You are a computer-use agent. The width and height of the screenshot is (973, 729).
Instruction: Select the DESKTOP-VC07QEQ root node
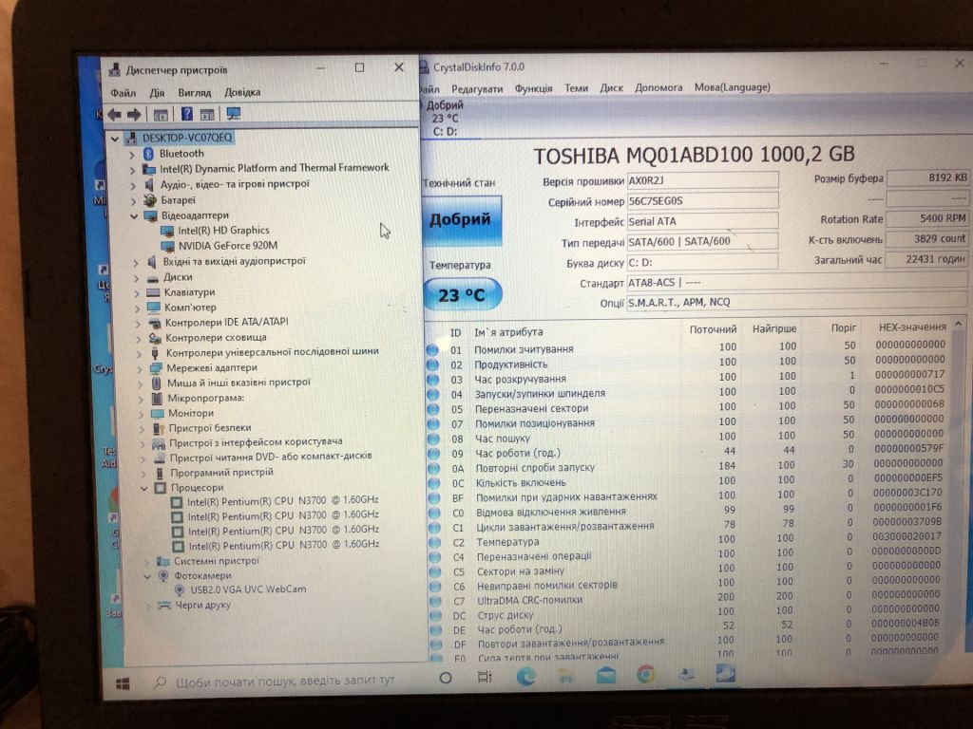click(x=187, y=138)
